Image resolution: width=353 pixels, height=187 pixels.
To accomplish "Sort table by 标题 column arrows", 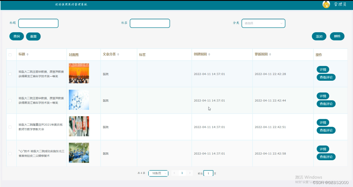I will click(27, 55).
